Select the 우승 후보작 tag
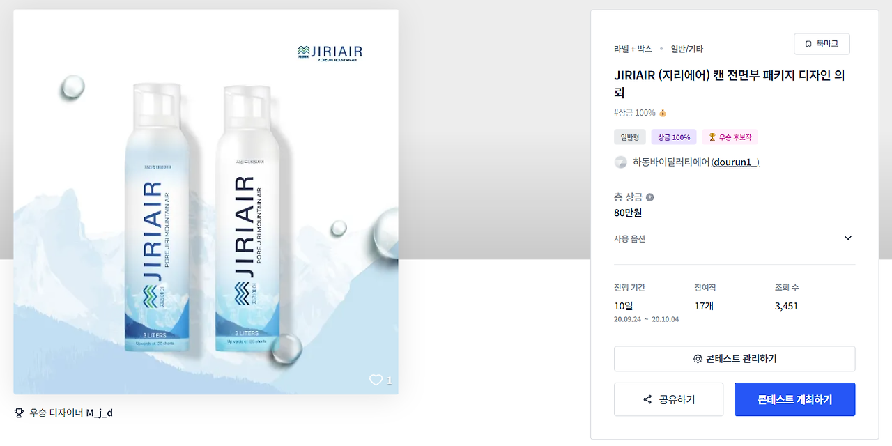 730,137
